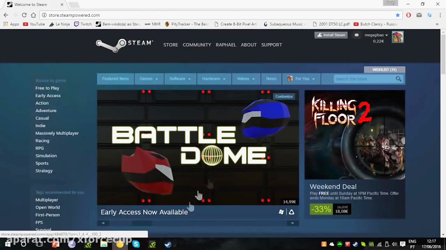Switch to the Featured Items tab
This screenshot has height=250, width=446.
(115, 79)
